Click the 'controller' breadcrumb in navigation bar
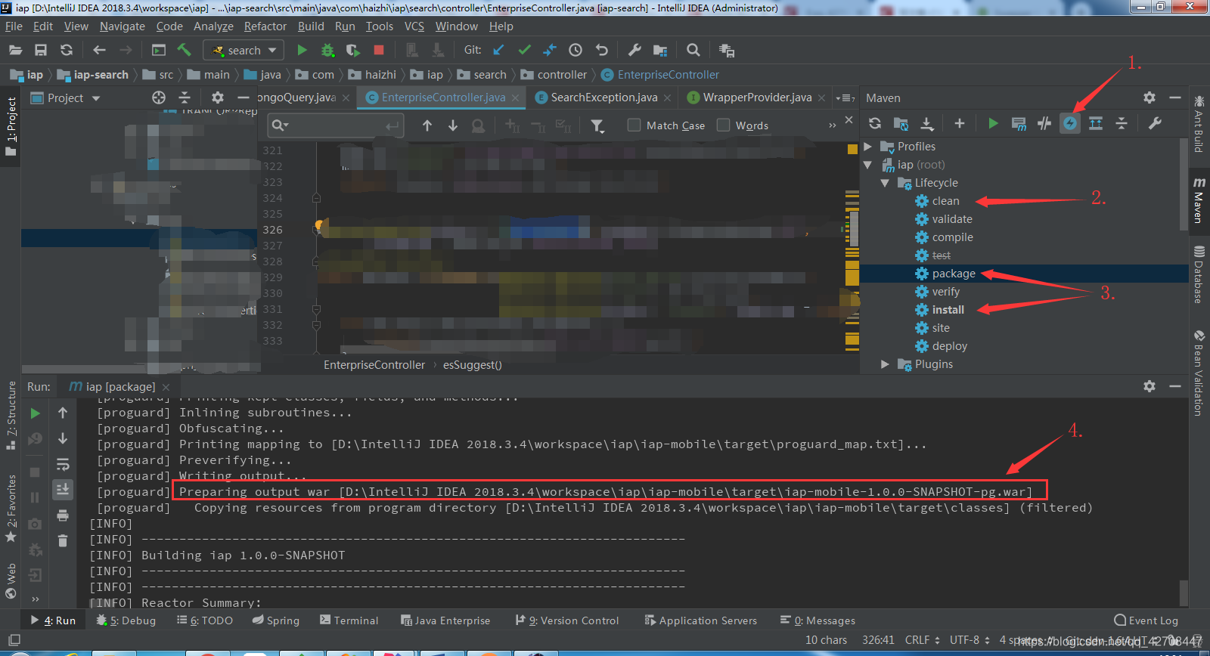The height and width of the screenshot is (656, 1210). click(562, 74)
